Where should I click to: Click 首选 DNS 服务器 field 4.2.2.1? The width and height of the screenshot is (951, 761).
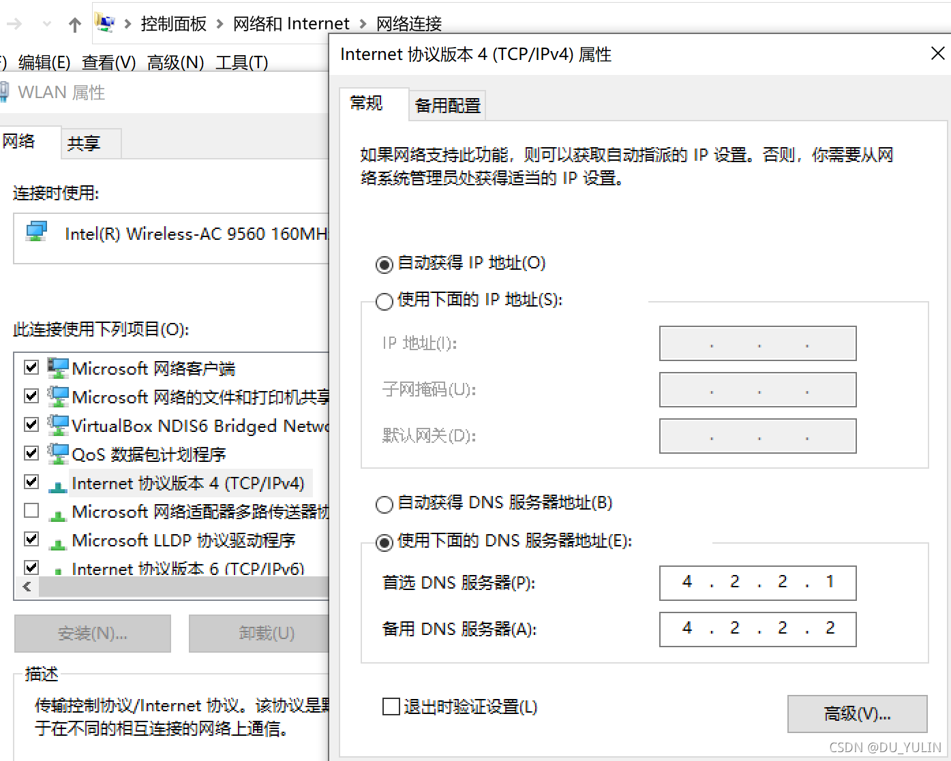click(x=758, y=583)
